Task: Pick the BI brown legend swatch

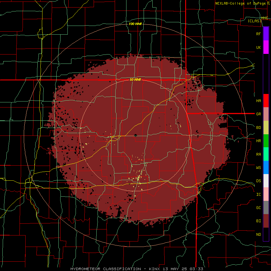Action: click(266, 221)
